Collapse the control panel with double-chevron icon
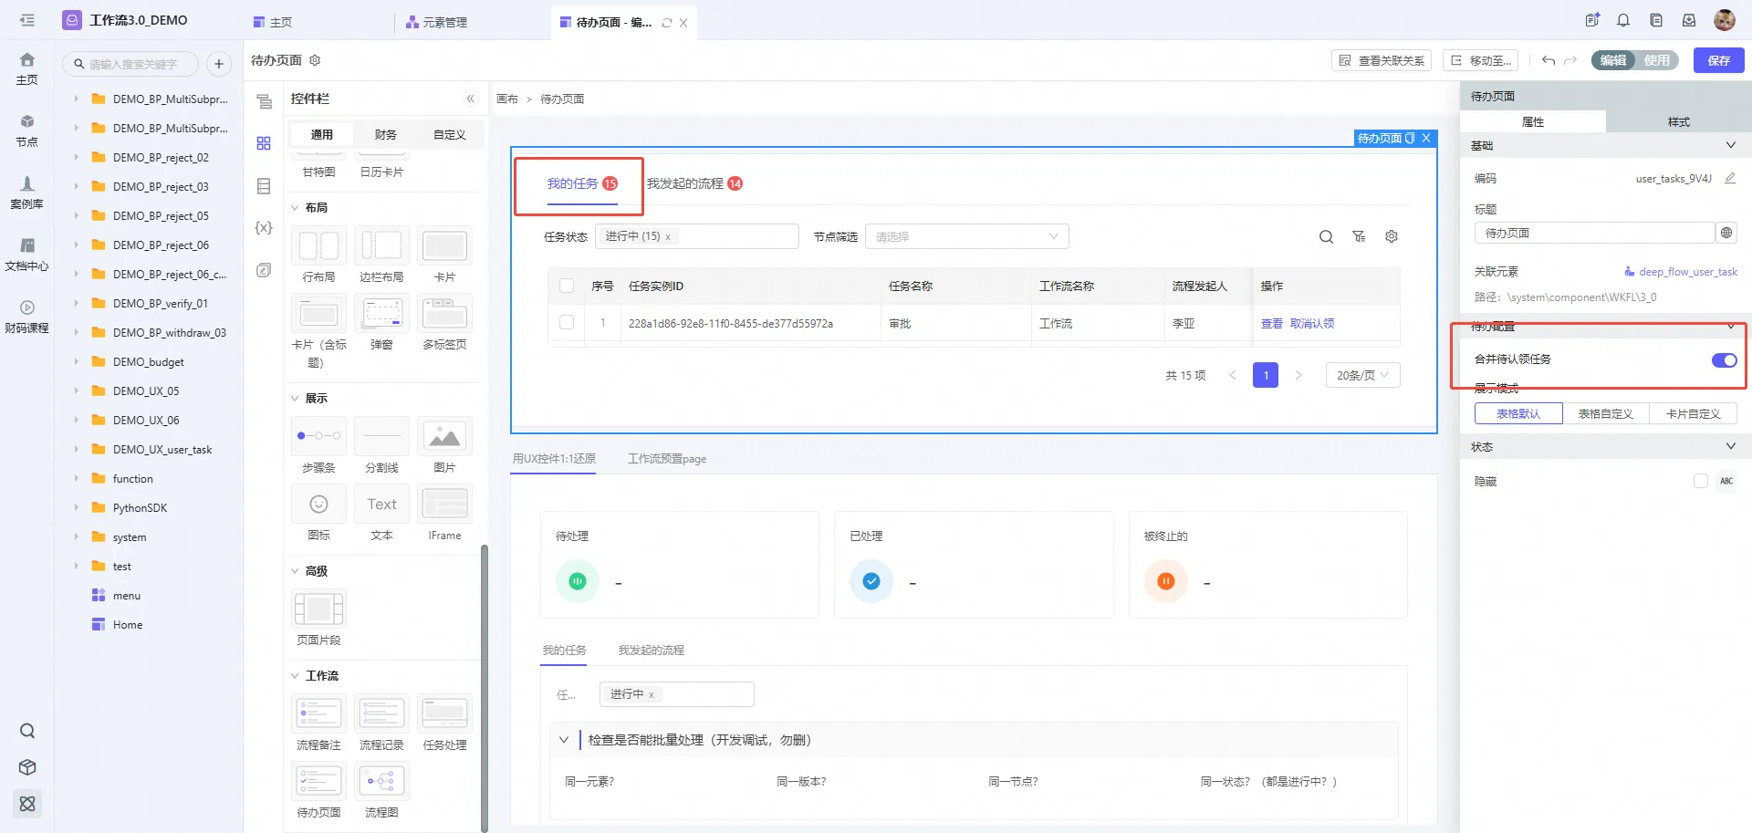1752x833 pixels. [x=471, y=99]
